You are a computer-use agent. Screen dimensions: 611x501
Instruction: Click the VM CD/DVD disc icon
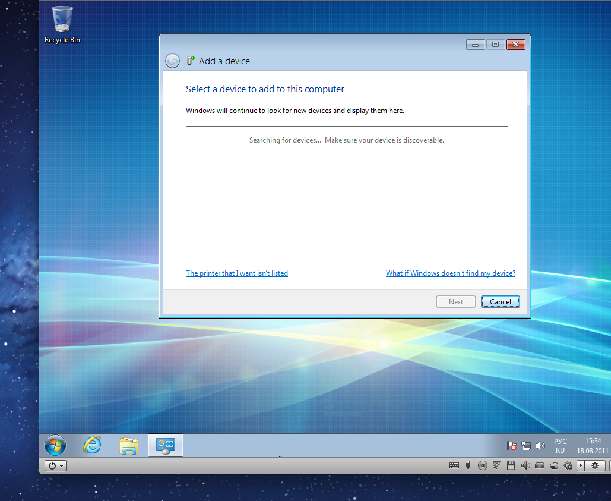482,465
